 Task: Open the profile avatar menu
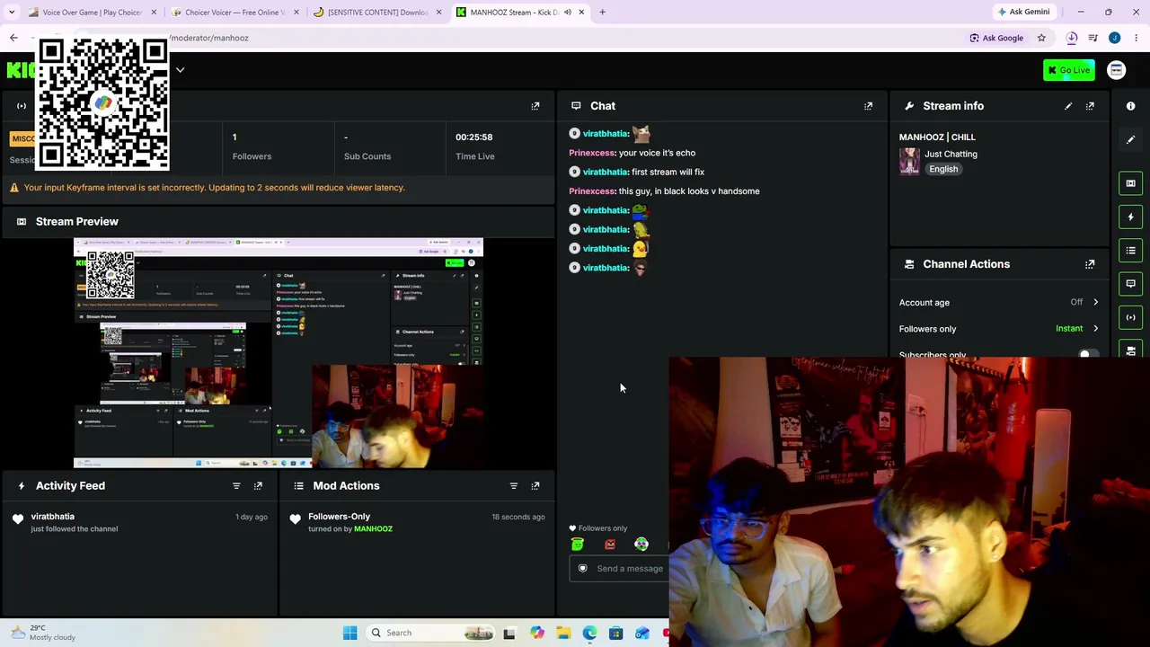(1117, 70)
